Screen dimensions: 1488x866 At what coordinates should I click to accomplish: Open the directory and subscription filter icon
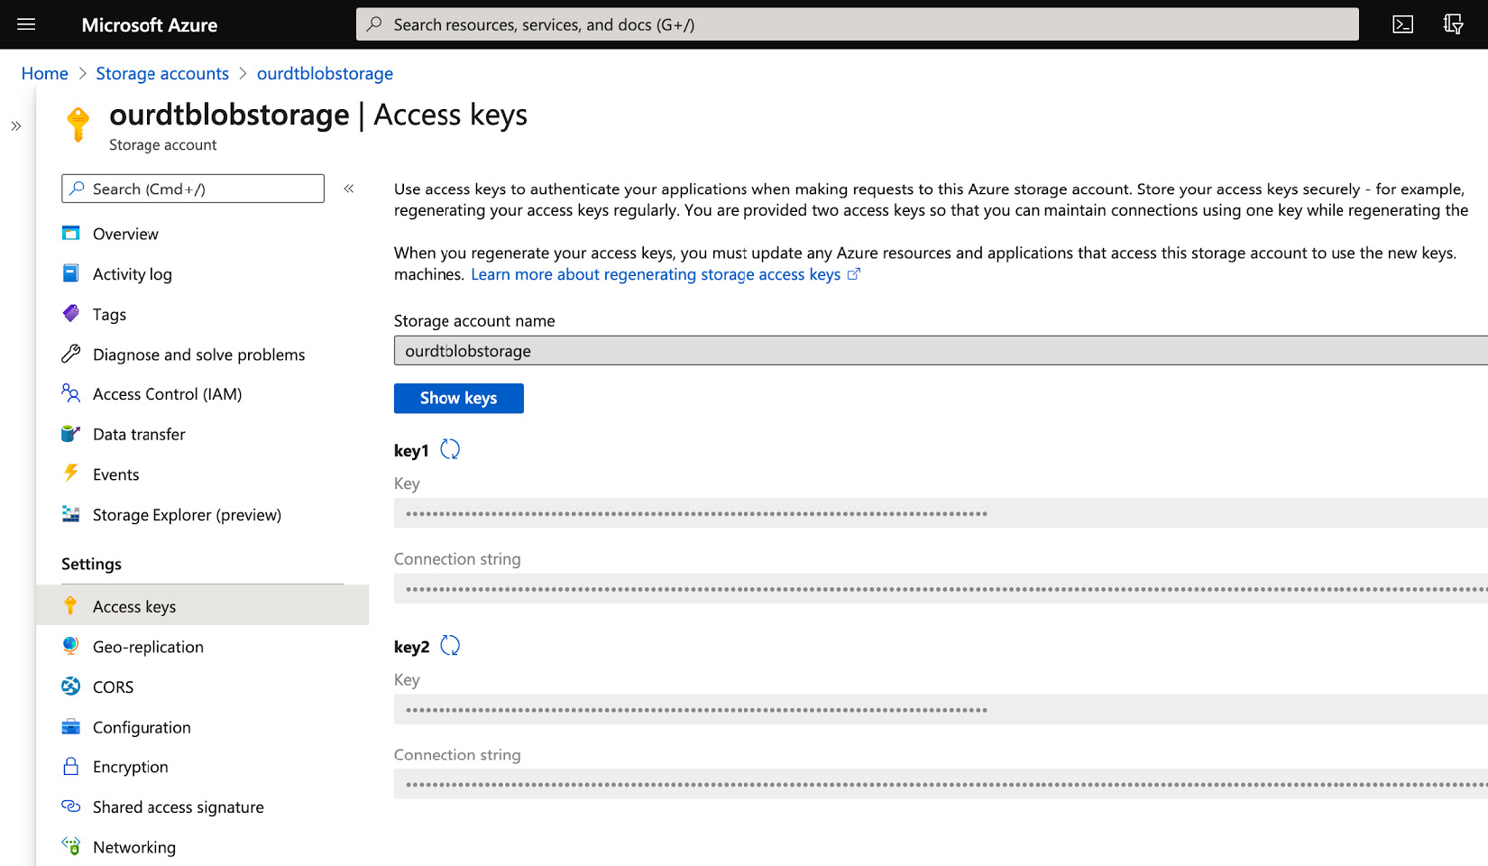click(x=1453, y=24)
